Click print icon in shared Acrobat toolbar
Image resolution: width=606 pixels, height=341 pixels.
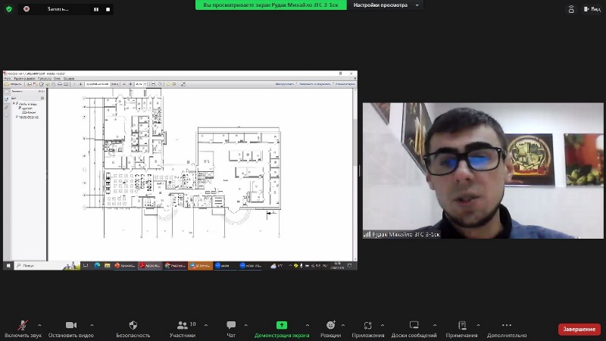(60, 84)
